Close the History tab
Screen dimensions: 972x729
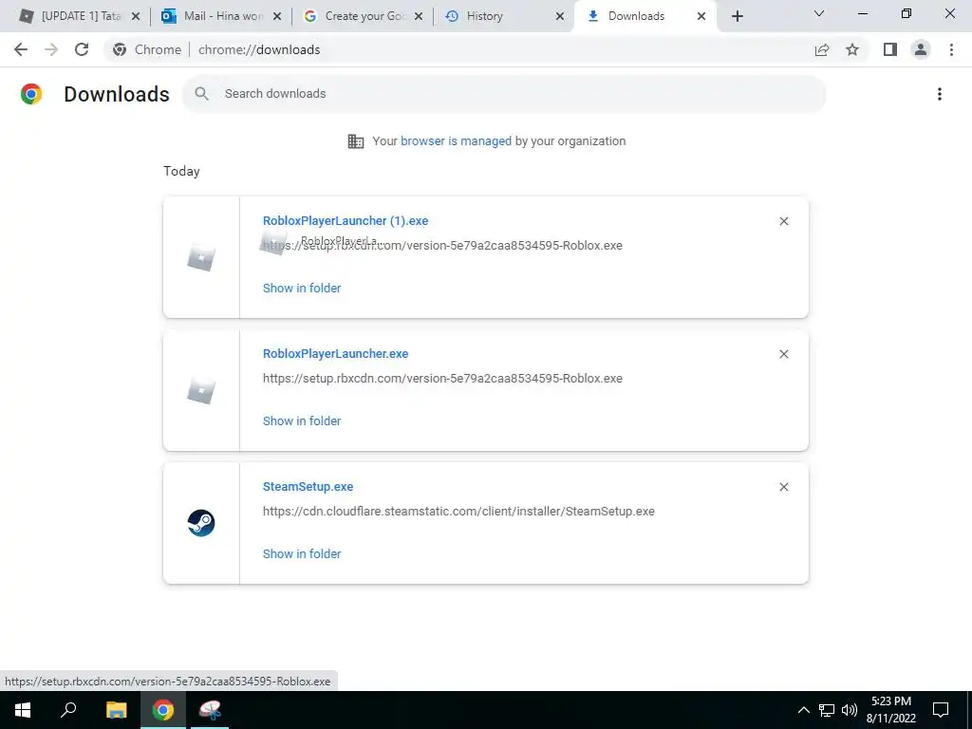click(x=560, y=16)
